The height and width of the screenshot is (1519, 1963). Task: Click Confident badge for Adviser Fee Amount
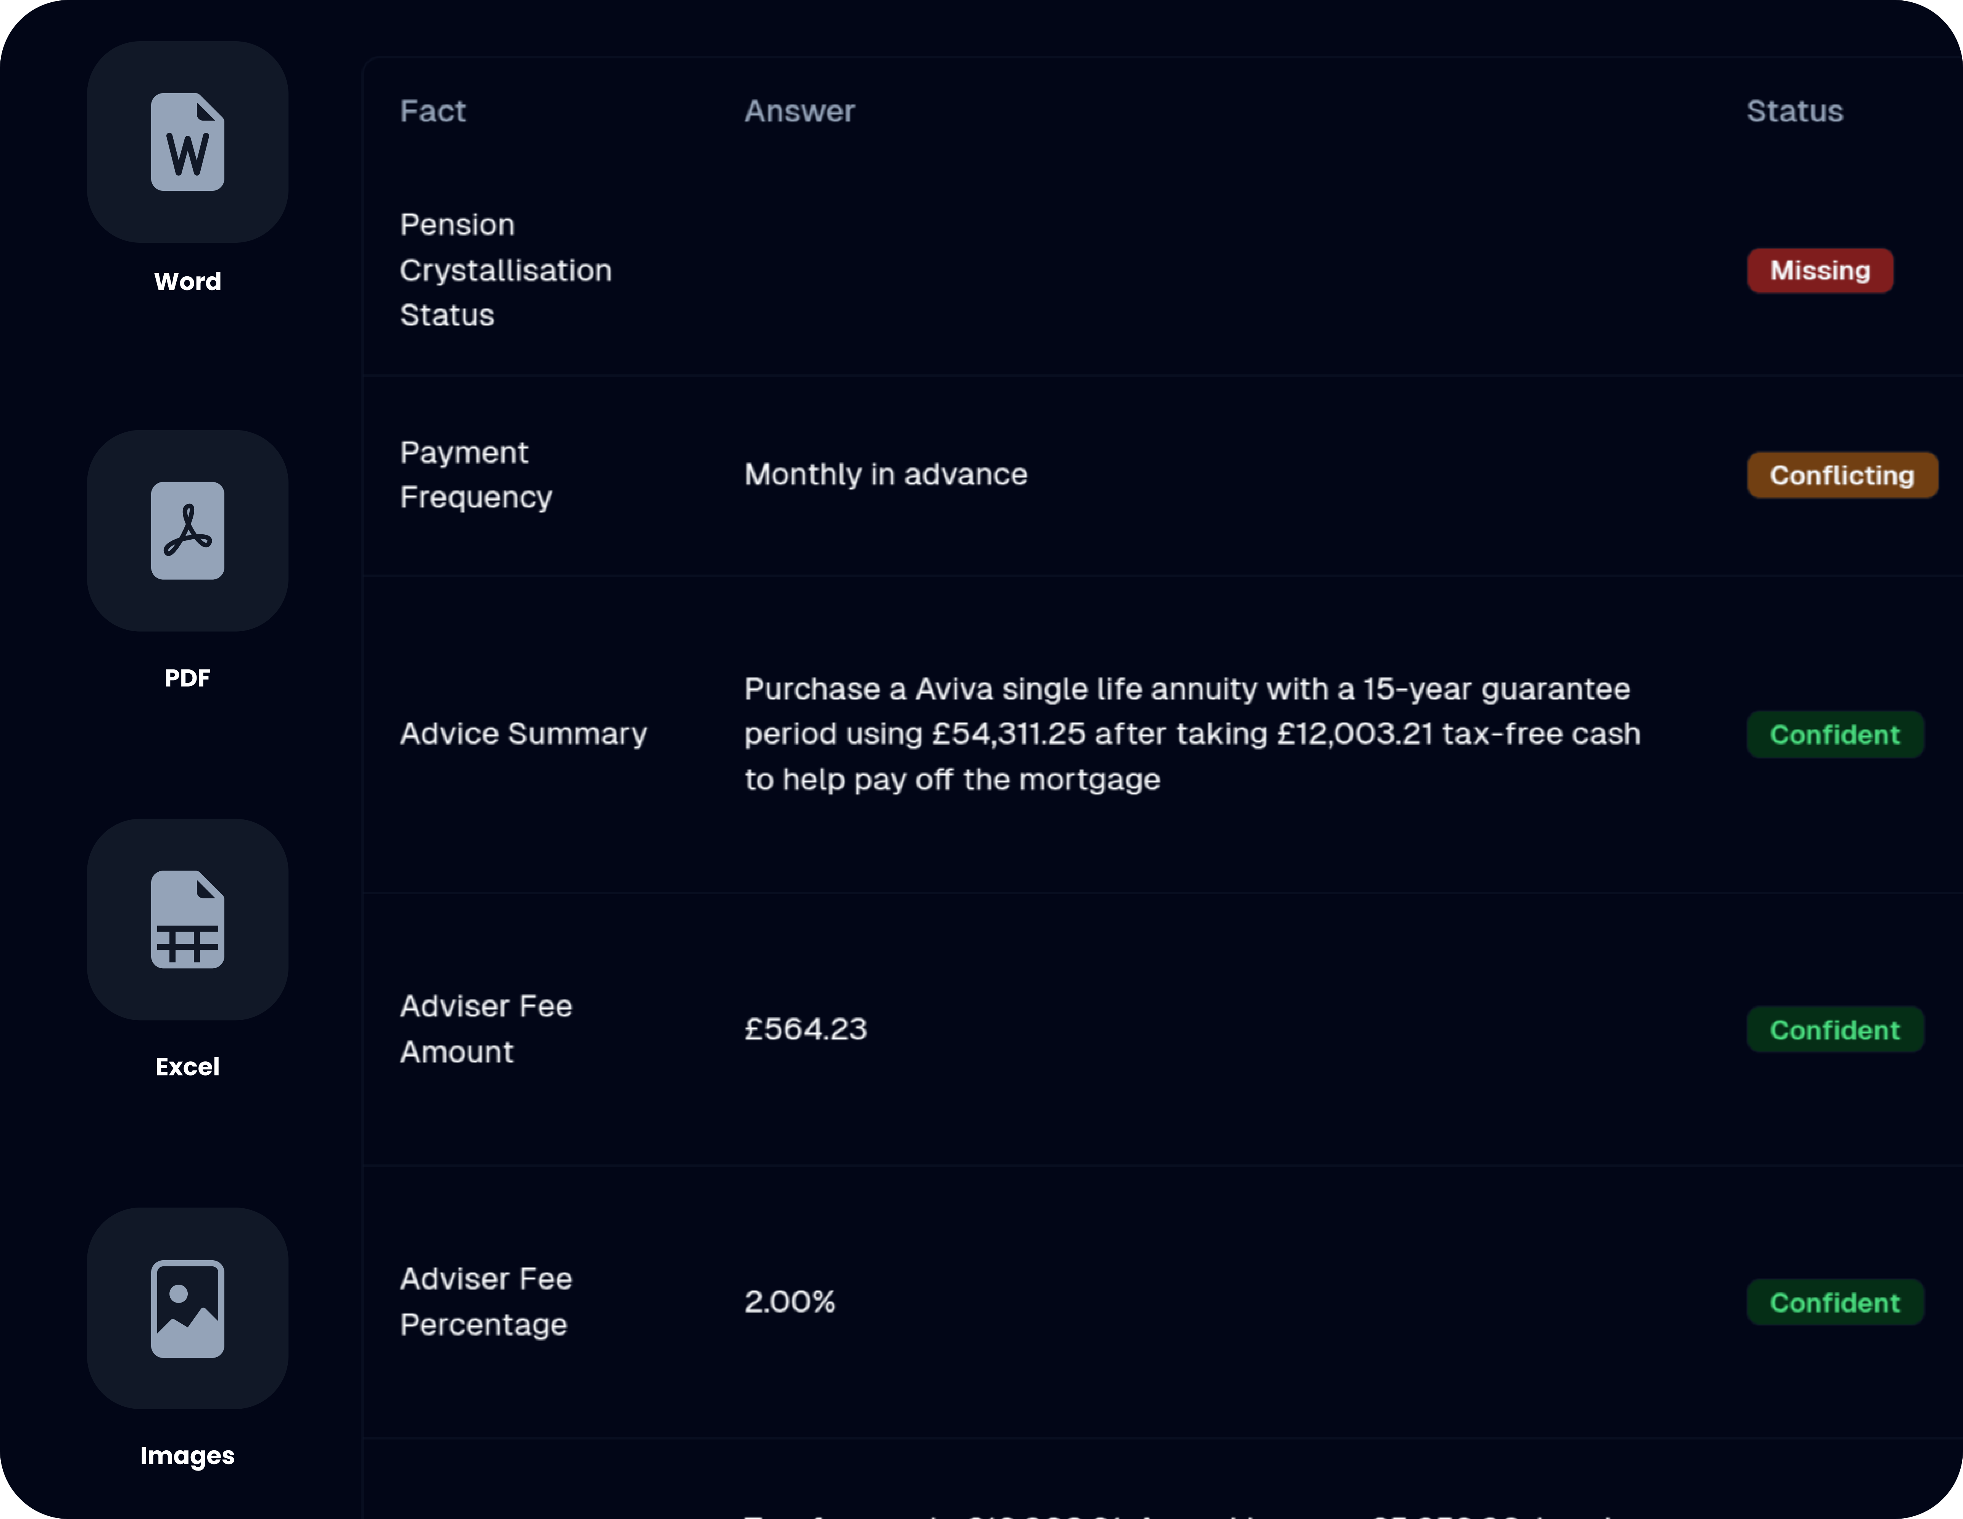[1834, 1030]
